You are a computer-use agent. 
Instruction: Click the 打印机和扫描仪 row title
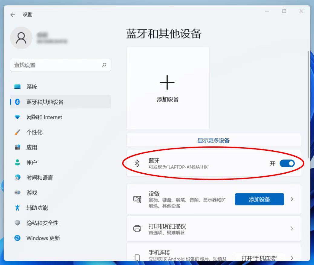[167, 226]
